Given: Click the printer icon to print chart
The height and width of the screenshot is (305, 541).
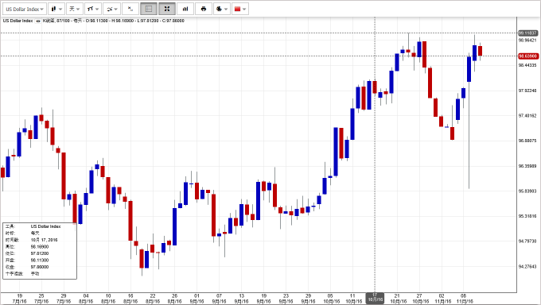Looking at the screenshot, I should (204, 9).
